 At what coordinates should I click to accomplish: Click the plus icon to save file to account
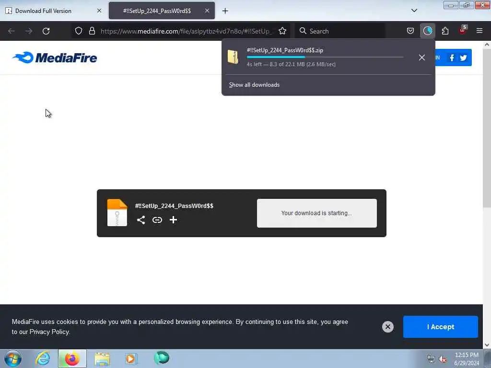(173, 220)
